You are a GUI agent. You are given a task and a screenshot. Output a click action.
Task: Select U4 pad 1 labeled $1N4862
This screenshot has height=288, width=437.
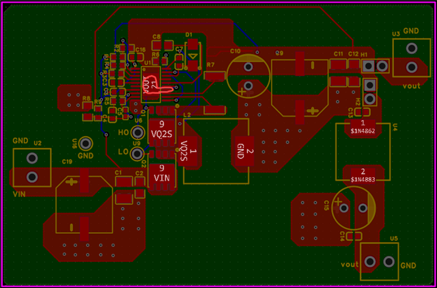click(363, 127)
